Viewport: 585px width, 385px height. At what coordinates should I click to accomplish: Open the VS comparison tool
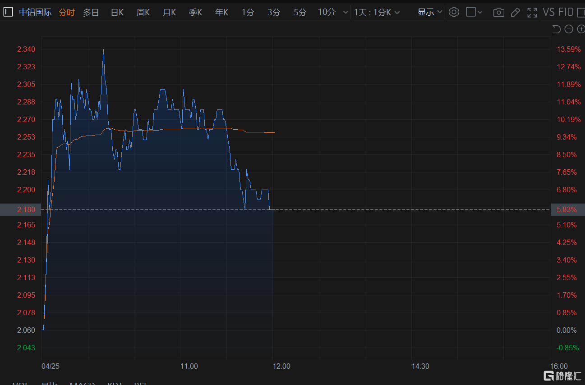548,12
